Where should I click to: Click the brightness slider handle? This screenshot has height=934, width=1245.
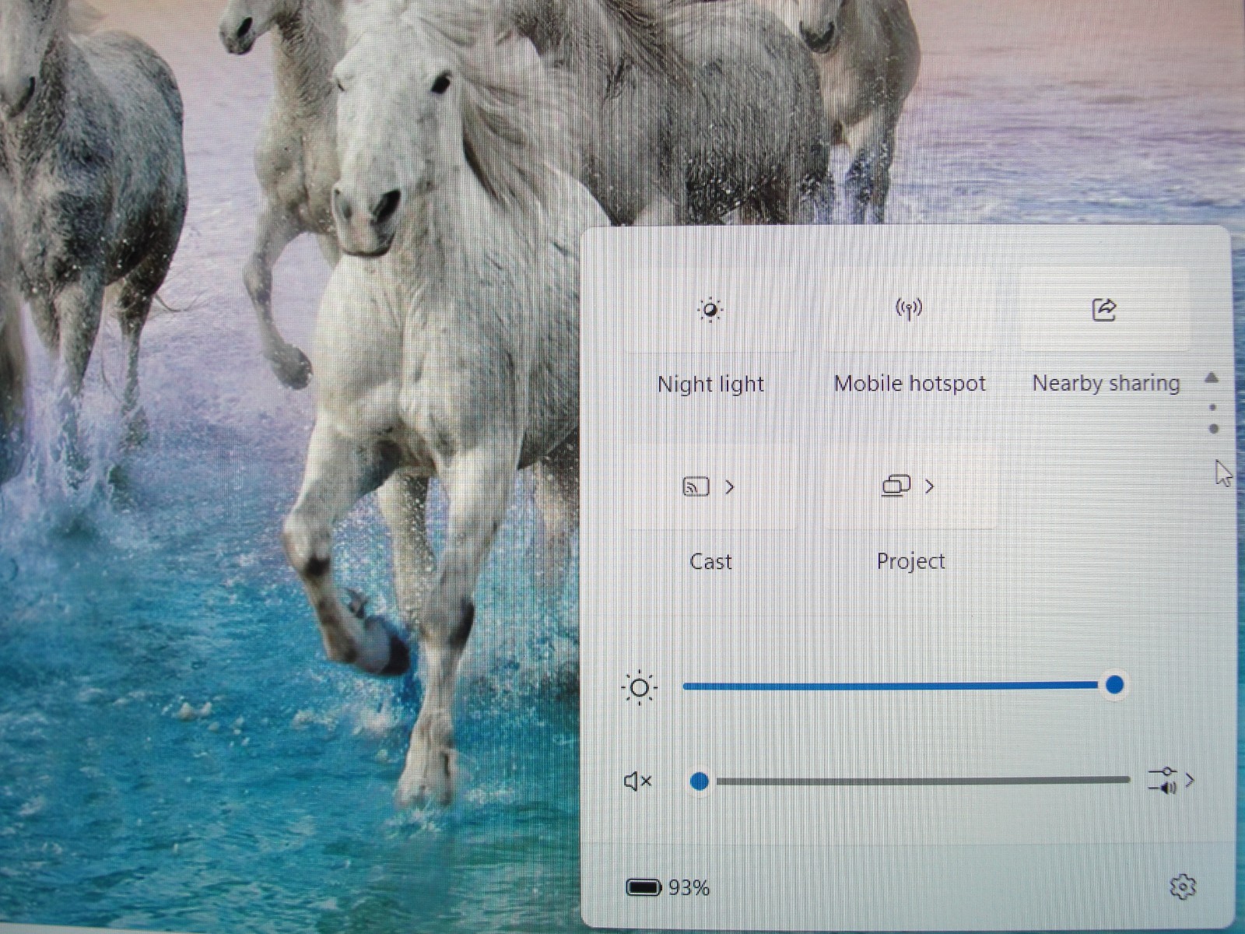coord(1114,685)
